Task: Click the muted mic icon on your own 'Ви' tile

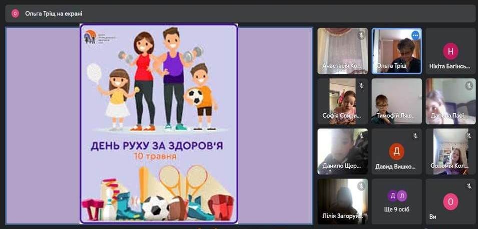Action: (x=469, y=186)
